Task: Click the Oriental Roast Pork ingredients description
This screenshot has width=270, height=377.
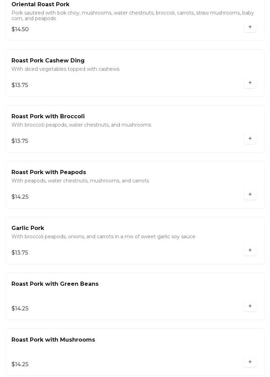Action: point(133,15)
